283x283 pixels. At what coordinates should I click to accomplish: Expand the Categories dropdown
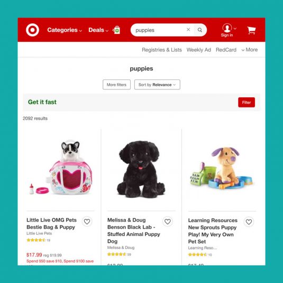[65, 30]
